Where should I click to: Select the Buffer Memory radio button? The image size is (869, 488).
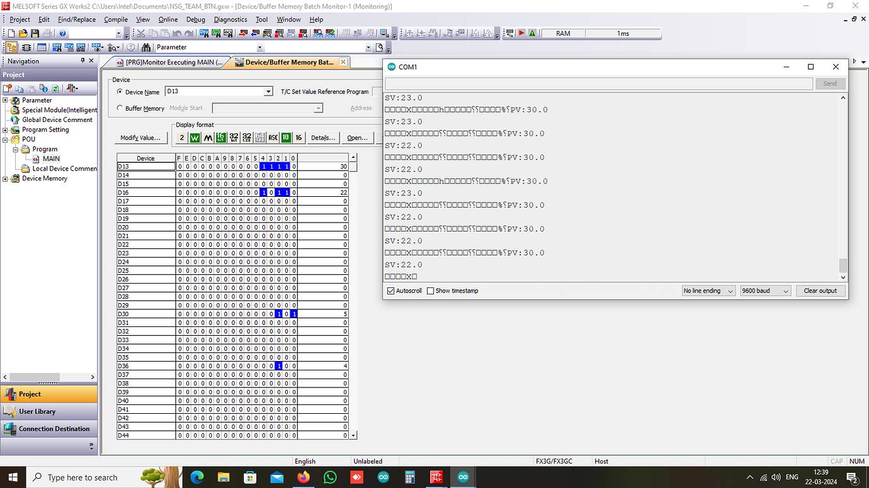click(x=120, y=108)
